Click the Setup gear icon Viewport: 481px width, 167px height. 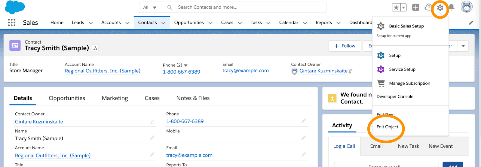point(440,8)
